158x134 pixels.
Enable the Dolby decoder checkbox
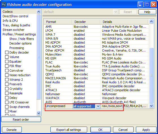(7, 52)
